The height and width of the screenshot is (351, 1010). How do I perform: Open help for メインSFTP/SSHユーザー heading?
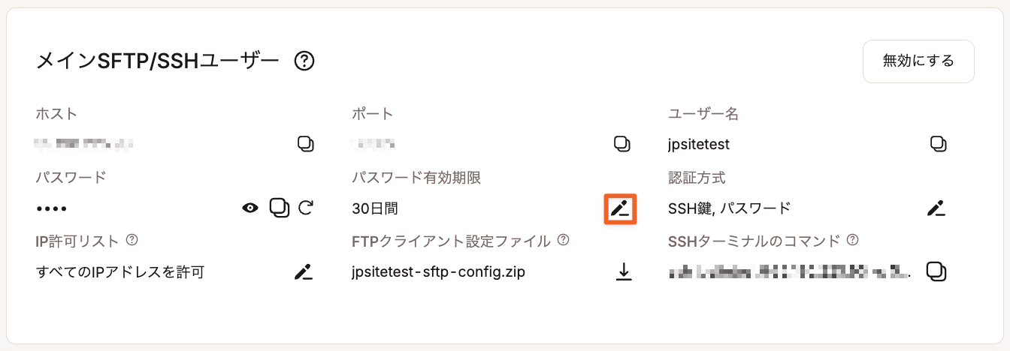[x=304, y=61]
